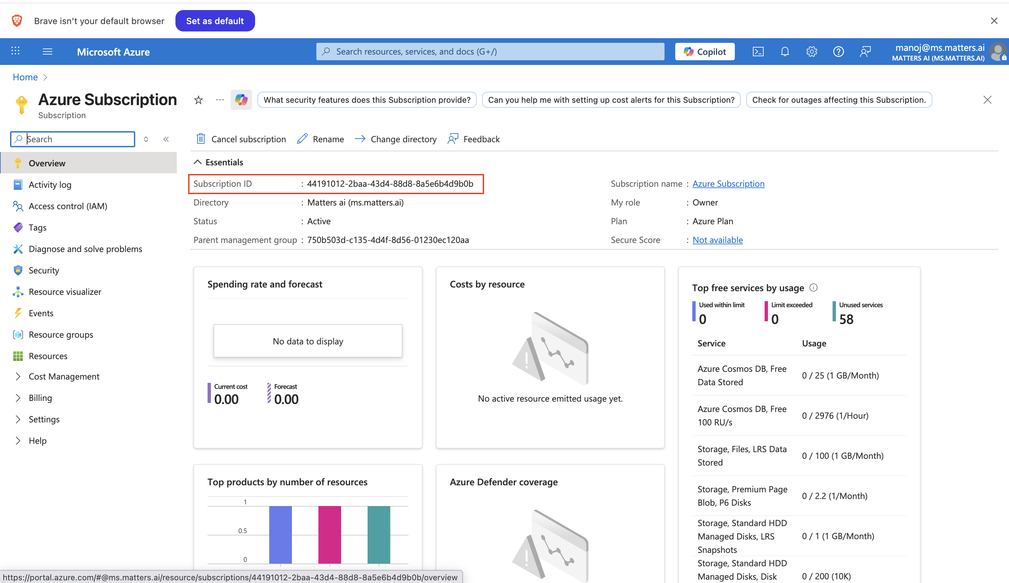1009x583 pixels.
Task: Toggle expand/collapse all sidebar groups
Action: (x=146, y=139)
